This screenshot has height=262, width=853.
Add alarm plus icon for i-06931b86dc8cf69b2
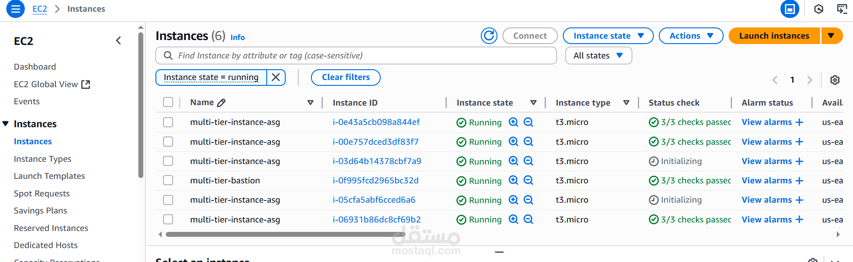click(799, 219)
